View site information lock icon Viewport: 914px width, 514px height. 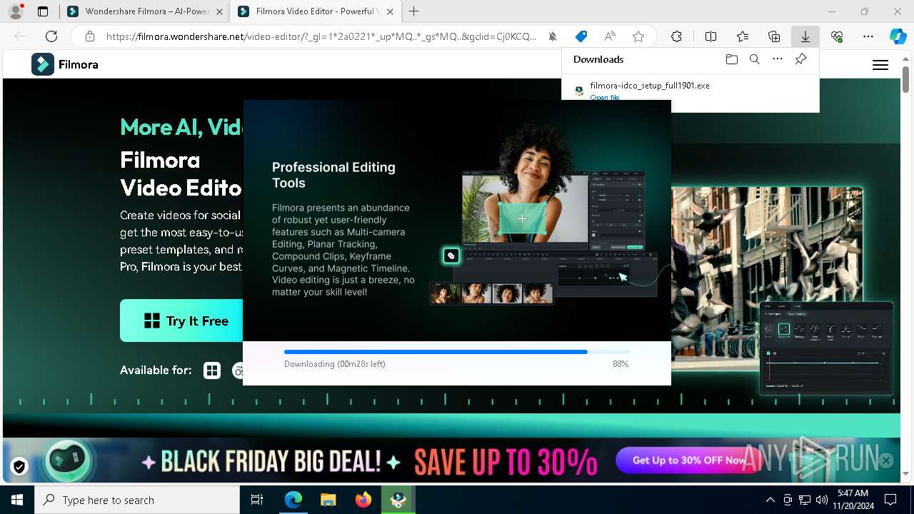click(90, 36)
